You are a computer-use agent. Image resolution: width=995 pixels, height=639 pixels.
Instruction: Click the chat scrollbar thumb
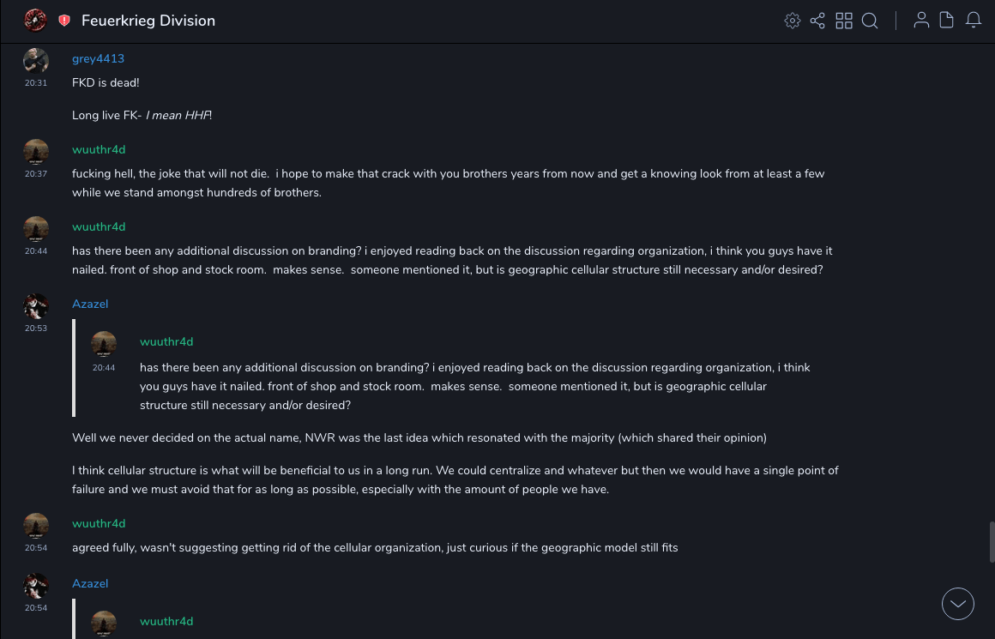click(992, 541)
